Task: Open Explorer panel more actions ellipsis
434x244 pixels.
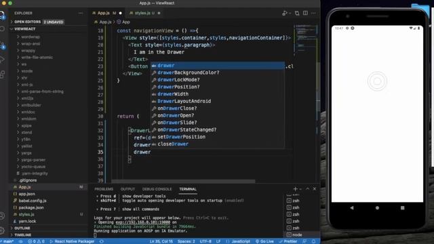Action: click(x=81, y=13)
